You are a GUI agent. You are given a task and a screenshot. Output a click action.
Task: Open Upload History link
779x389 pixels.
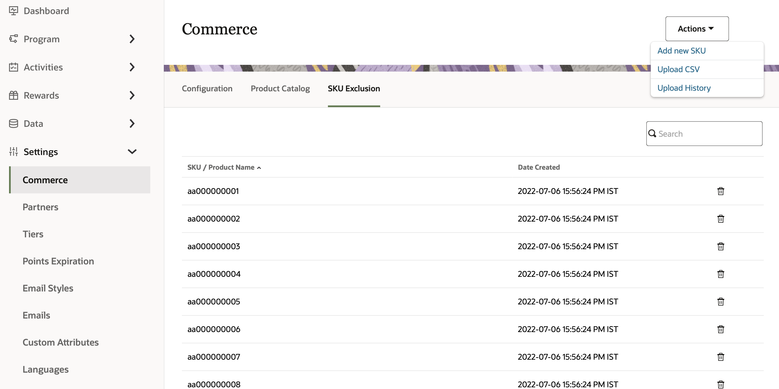pyautogui.click(x=684, y=88)
